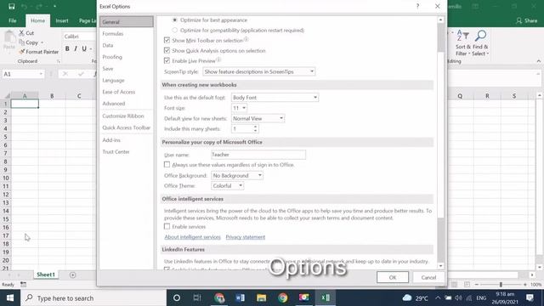Click the zoom slider handle in status bar

pyautogui.click(x=501, y=284)
